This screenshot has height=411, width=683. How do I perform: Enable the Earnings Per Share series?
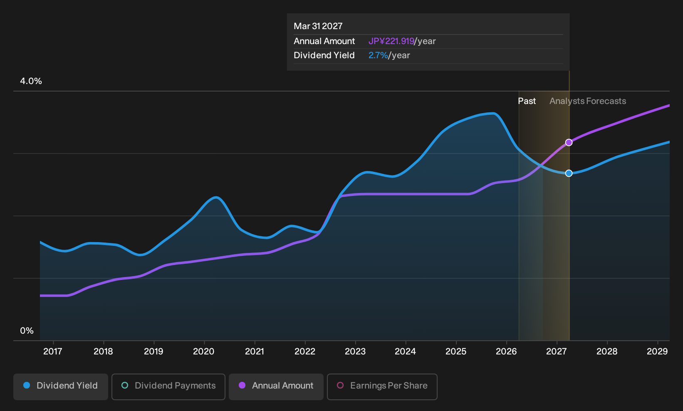(382, 387)
